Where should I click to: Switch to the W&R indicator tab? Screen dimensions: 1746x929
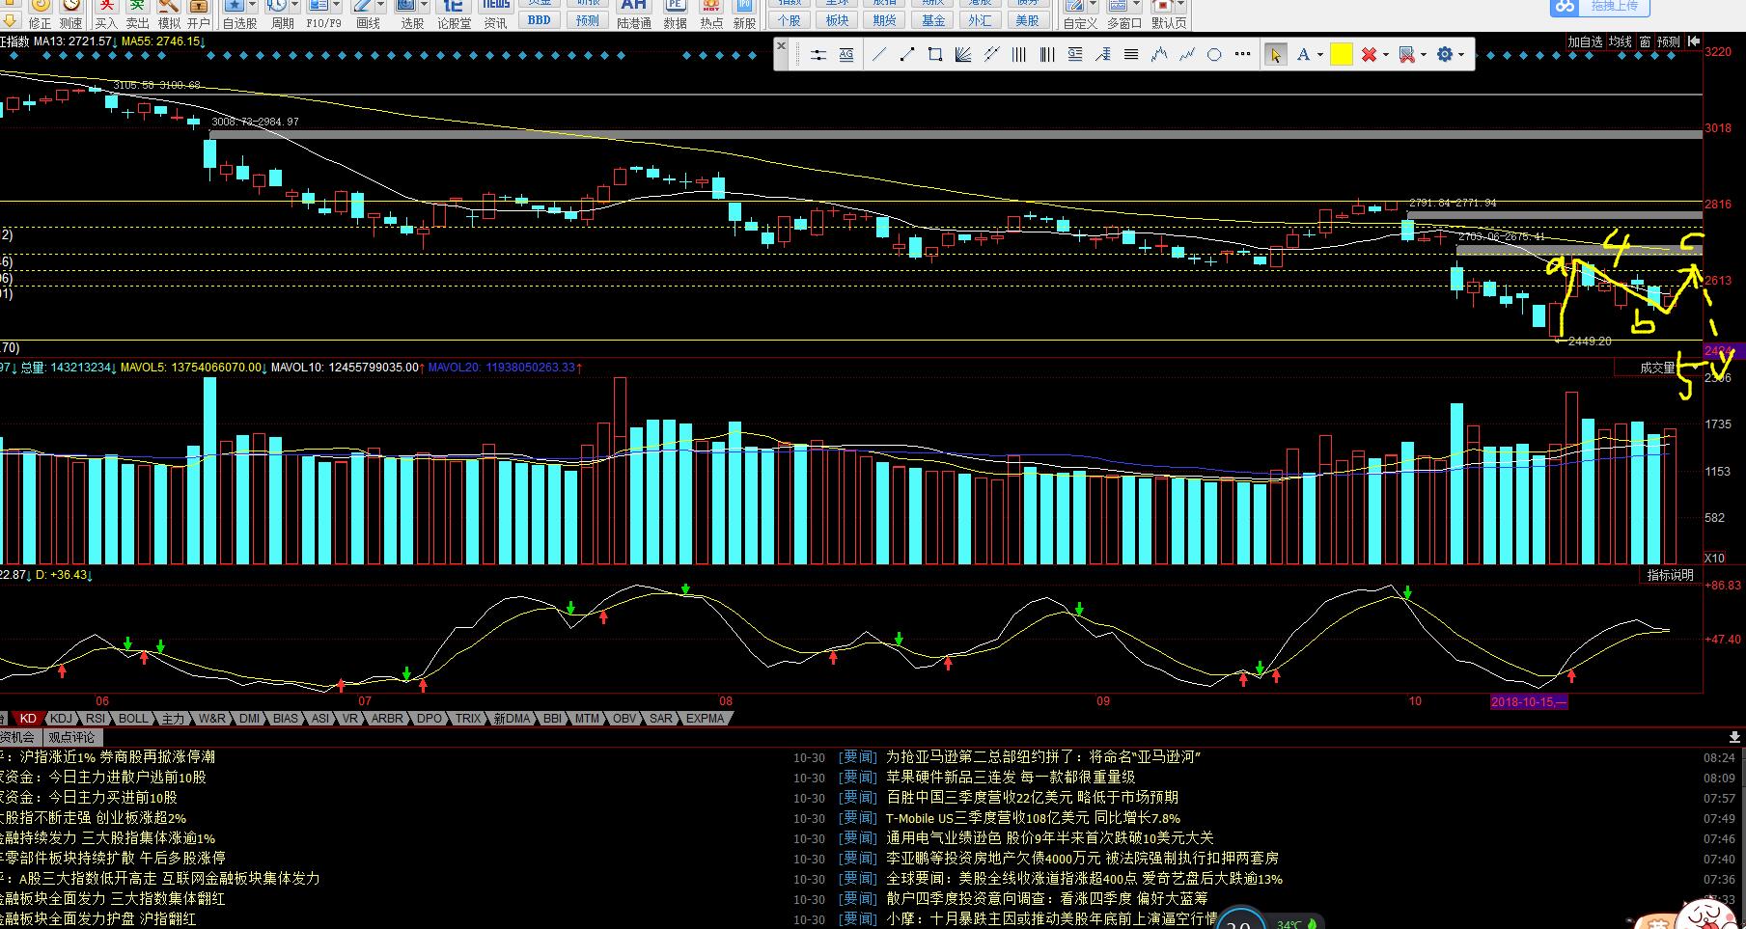[211, 718]
